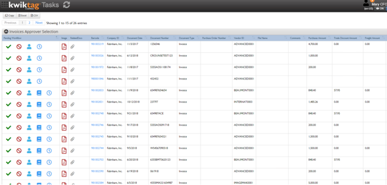
Task: Click document number CROUNSETEST123 cell
Action: [x=161, y=56]
